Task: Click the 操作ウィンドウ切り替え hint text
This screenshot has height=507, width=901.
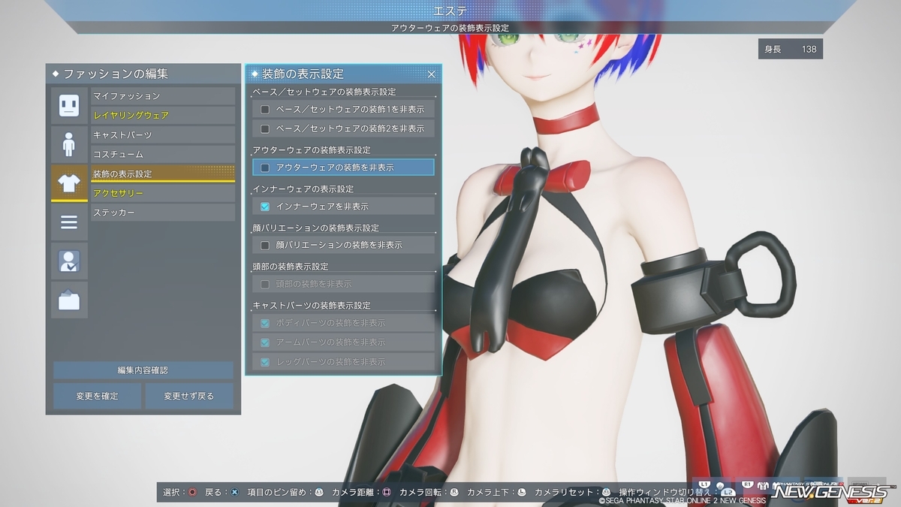Action: click(664, 492)
